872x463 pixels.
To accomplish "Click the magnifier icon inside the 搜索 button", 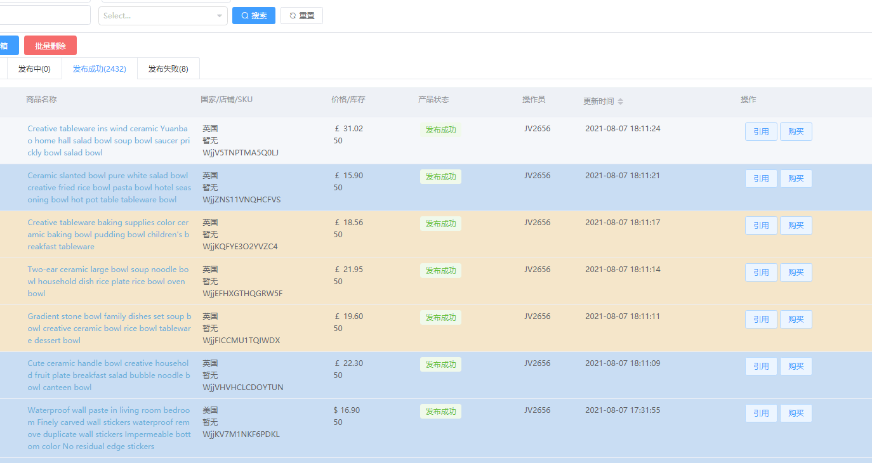I will pos(244,15).
